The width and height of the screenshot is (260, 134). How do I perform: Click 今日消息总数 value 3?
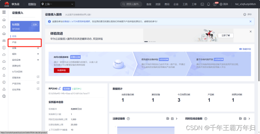coord(179,100)
